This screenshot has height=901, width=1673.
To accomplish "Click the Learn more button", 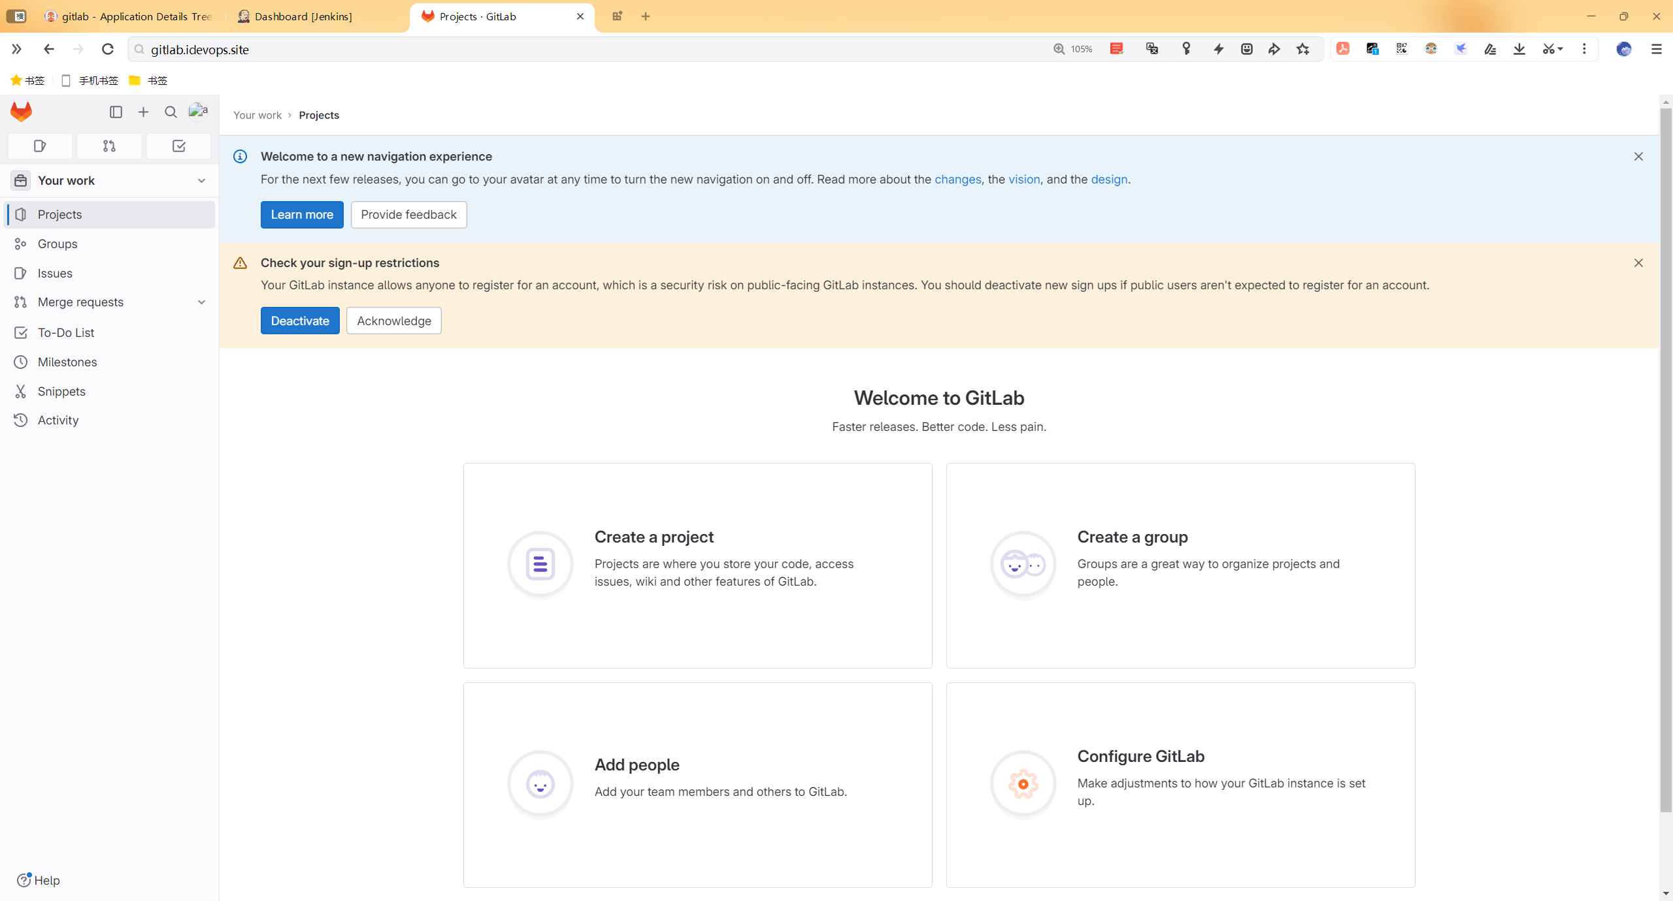I will coord(302,215).
